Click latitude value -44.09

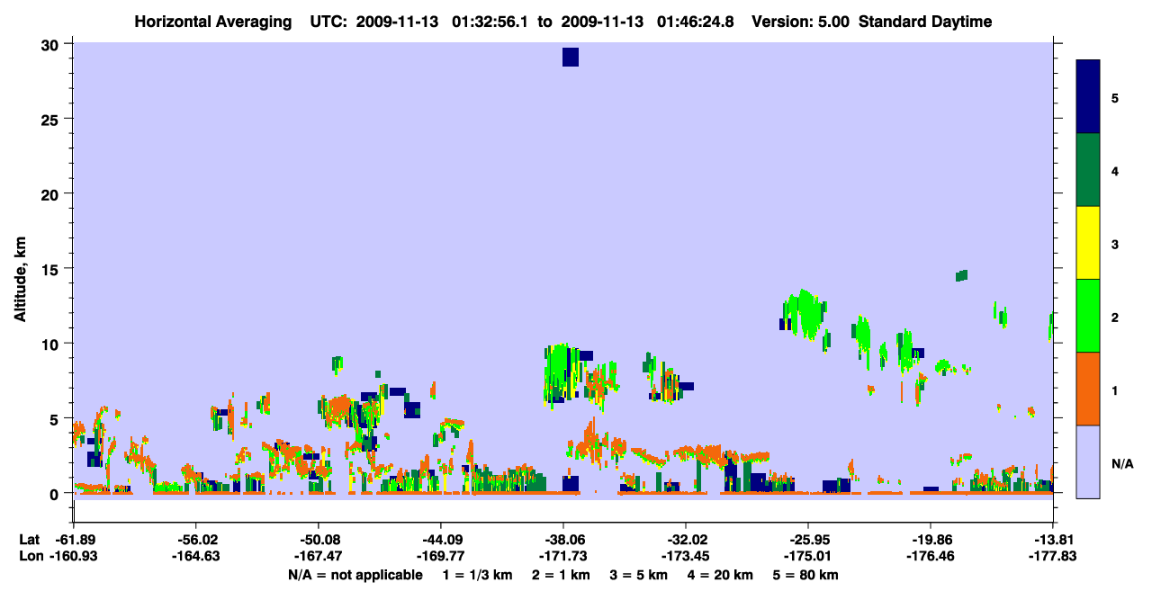coord(441,540)
